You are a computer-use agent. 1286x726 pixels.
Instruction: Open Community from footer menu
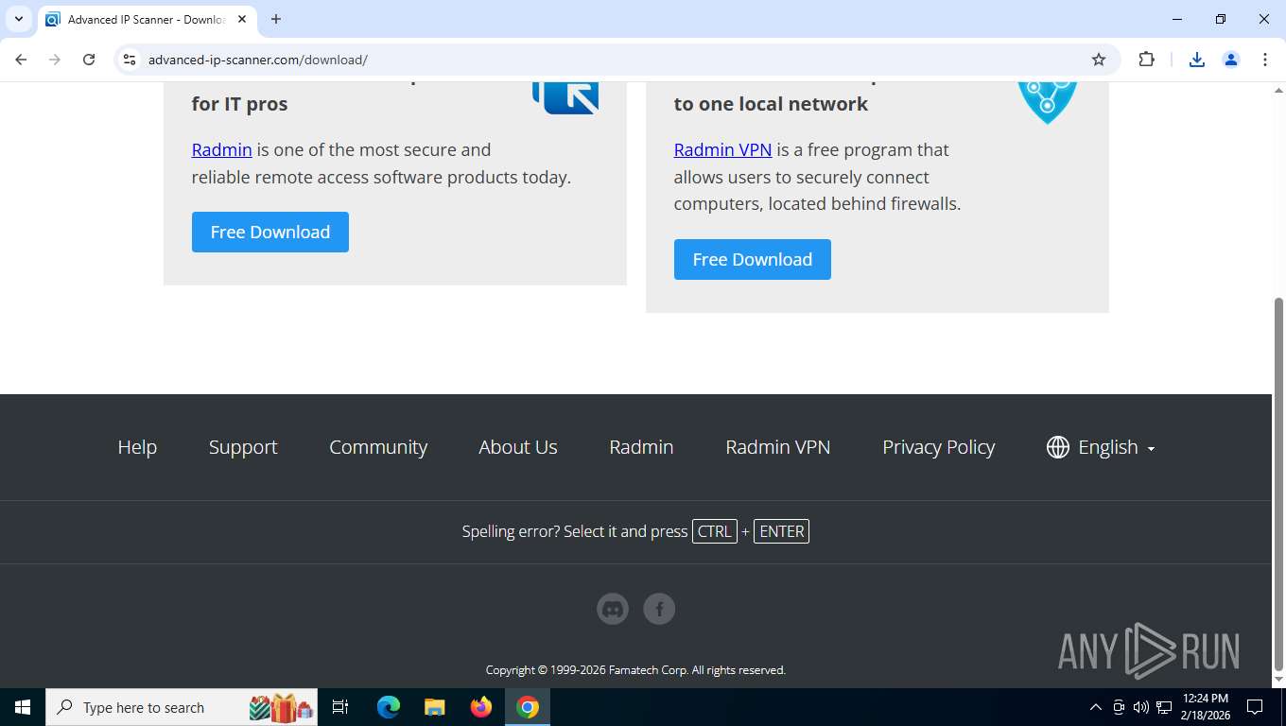click(378, 447)
